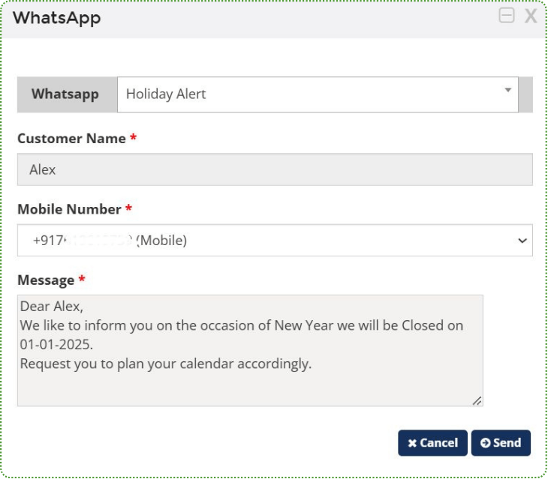Click the template dropdown's small arrow
This screenshot has width=548, height=479.
[507, 90]
